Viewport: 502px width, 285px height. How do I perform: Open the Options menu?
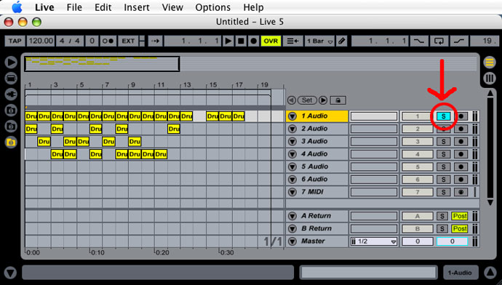click(213, 7)
